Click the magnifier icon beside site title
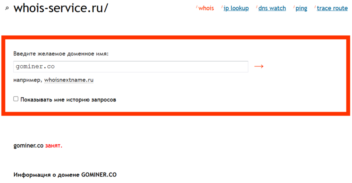 tap(7, 8)
